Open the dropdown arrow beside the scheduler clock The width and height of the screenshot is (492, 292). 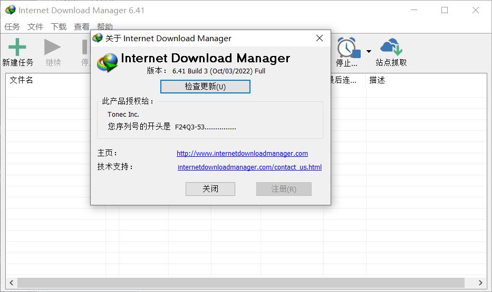click(369, 51)
